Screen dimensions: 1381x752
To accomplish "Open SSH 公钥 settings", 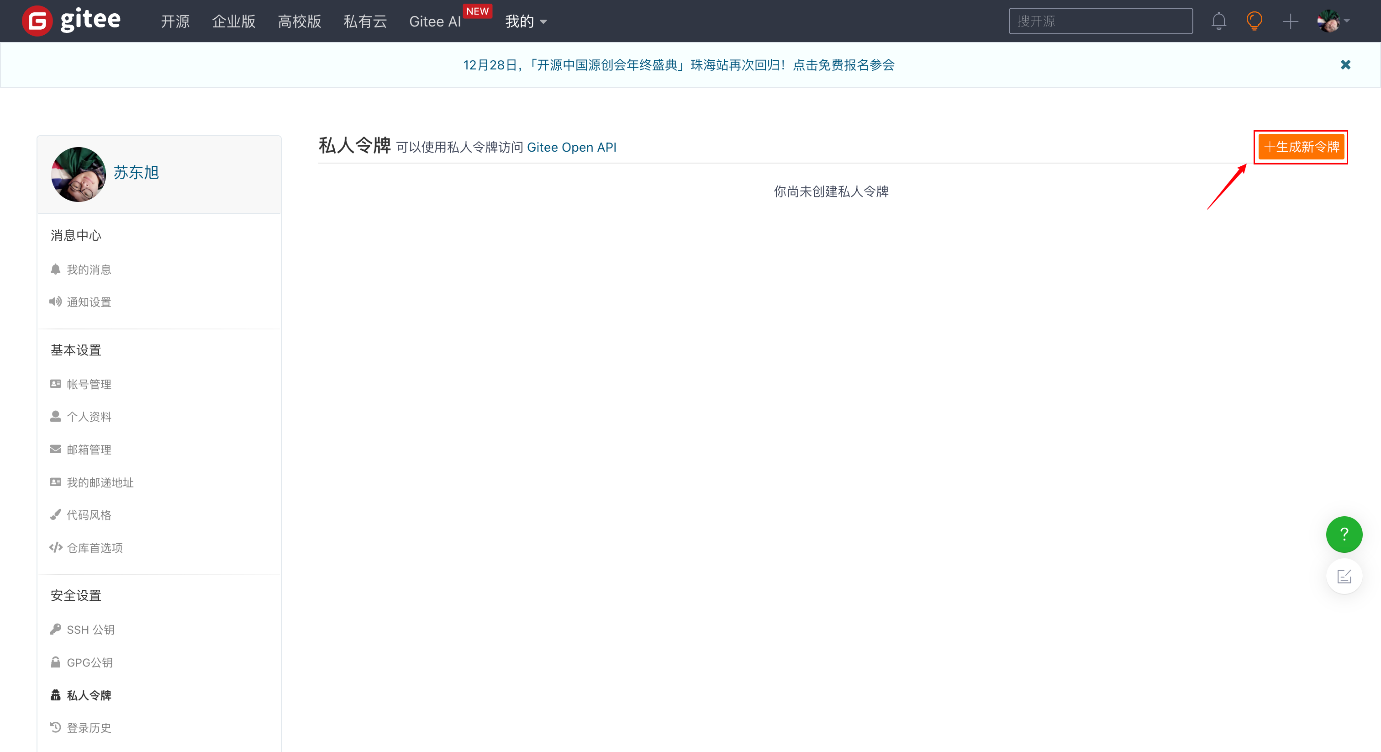I will pos(90,630).
